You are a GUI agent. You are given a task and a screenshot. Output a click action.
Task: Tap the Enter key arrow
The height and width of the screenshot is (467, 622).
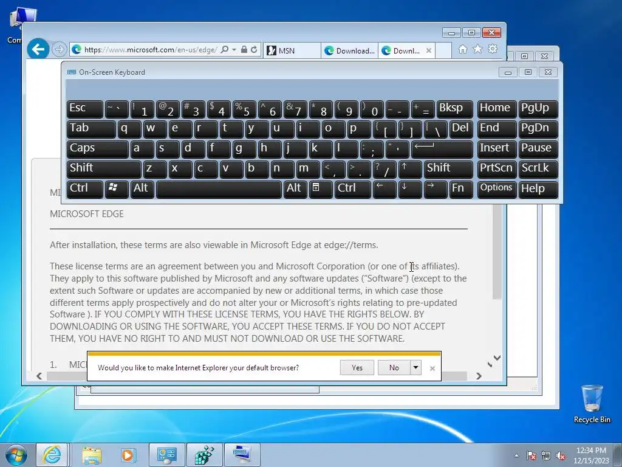point(442,149)
